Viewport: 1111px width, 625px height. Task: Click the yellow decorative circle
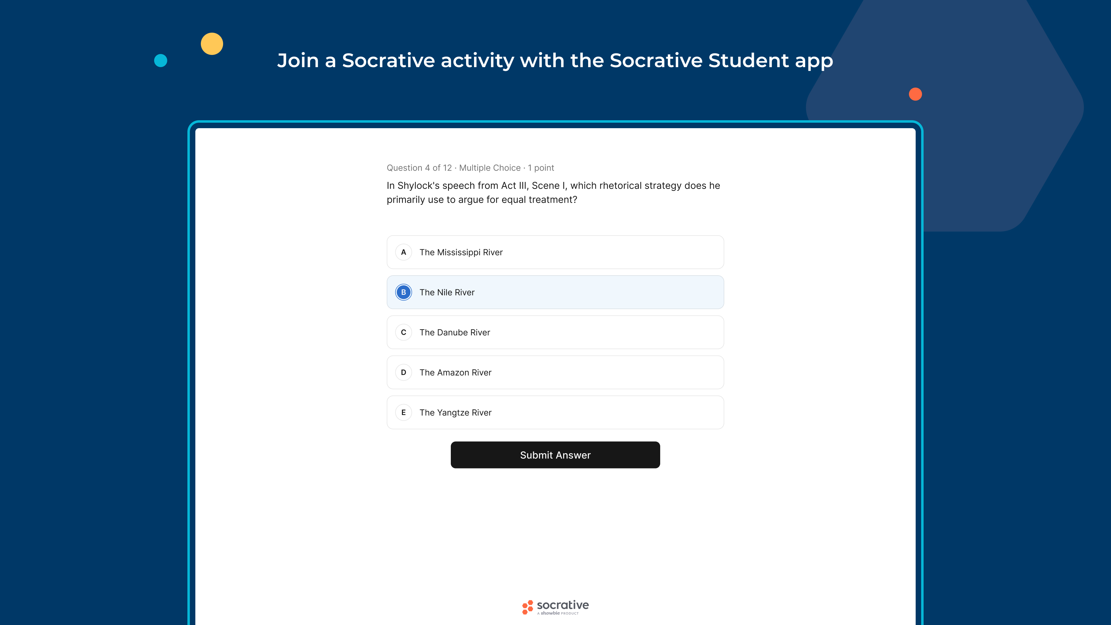coord(212,44)
